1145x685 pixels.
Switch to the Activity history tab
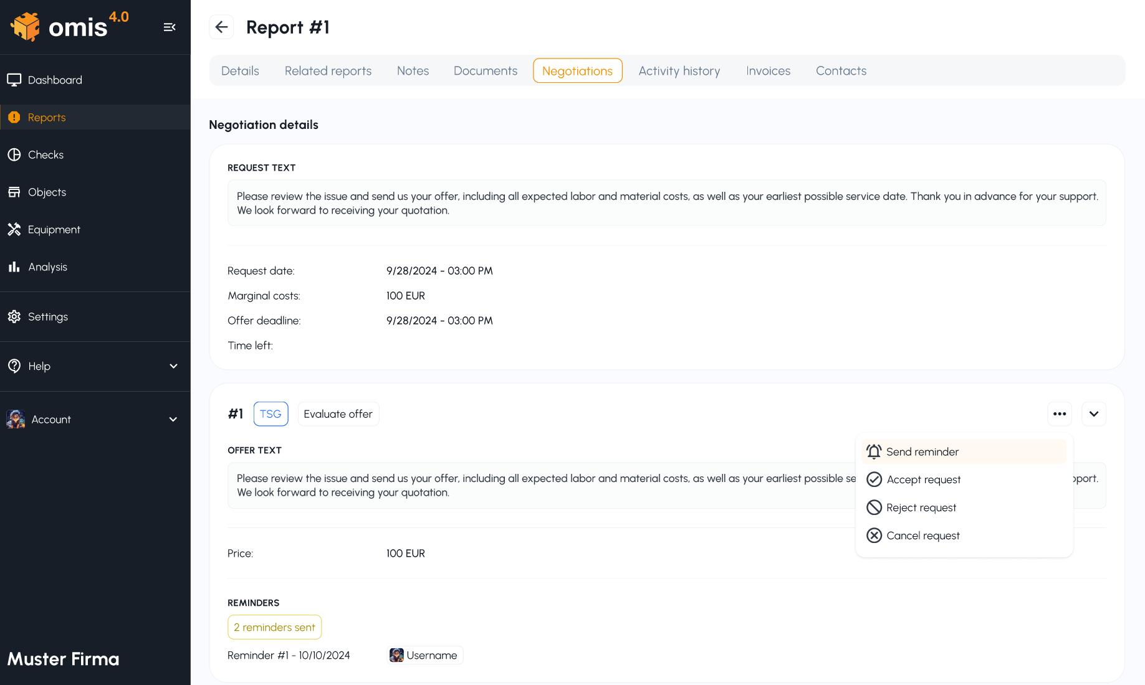679,70
